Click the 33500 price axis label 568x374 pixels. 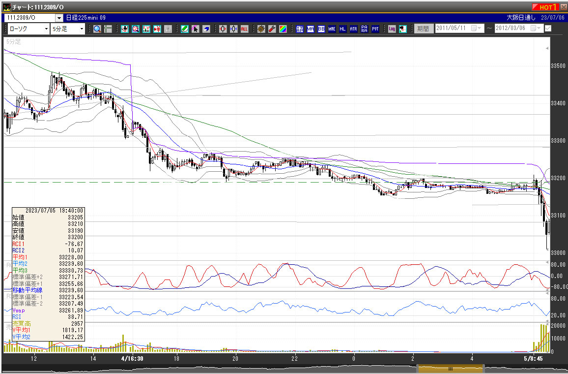tap(558, 66)
